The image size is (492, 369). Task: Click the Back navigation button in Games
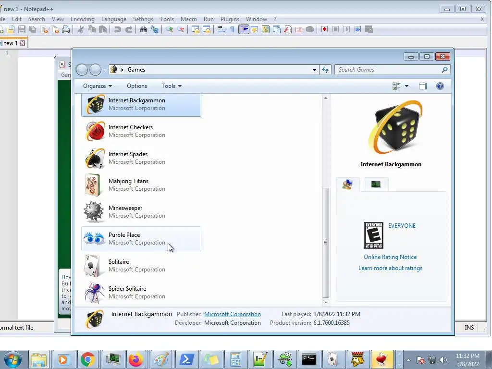tap(82, 70)
